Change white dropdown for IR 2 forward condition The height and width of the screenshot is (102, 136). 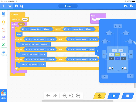(51, 39)
